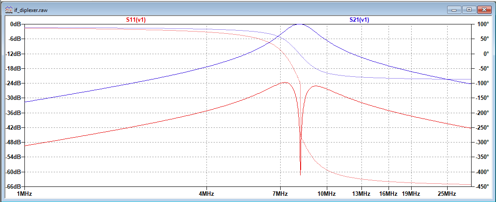Click the -12dB left axis label
The width and height of the screenshot is (496, 202).
13,54
